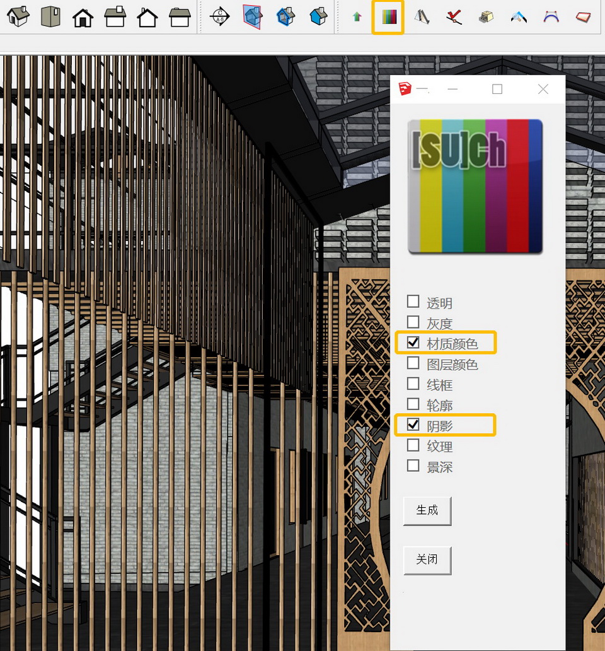The height and width of the screenshot is (651, 605).
Task: Click the blue arc curve tool icon
Action: pyautogui.click(x=551, y=17)
